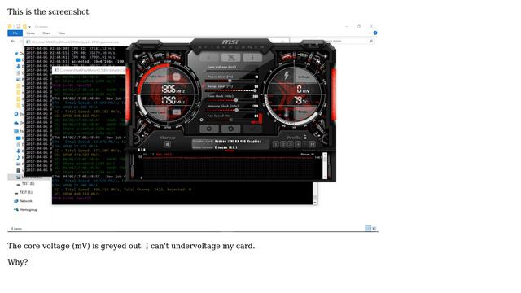Toggle the Profile lock icon
521x293 pixels.
pos(304,137)
